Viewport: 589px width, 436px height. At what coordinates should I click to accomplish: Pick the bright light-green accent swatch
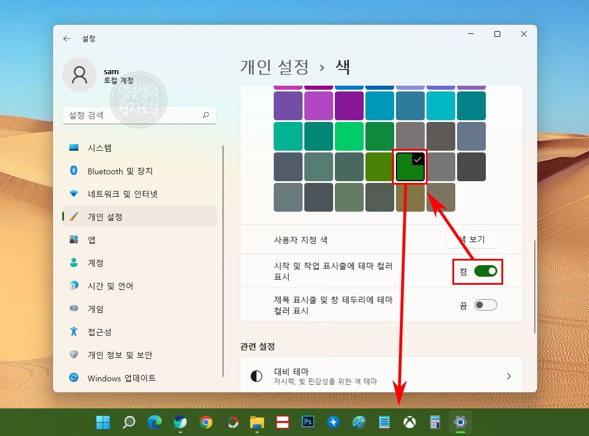point(349,136)
